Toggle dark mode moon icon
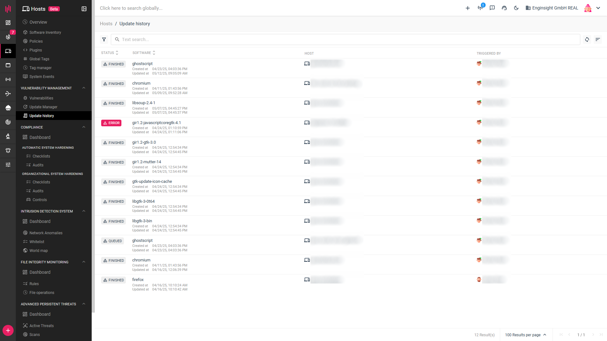Viewport: 607px width, 341px height. (516, 8)
